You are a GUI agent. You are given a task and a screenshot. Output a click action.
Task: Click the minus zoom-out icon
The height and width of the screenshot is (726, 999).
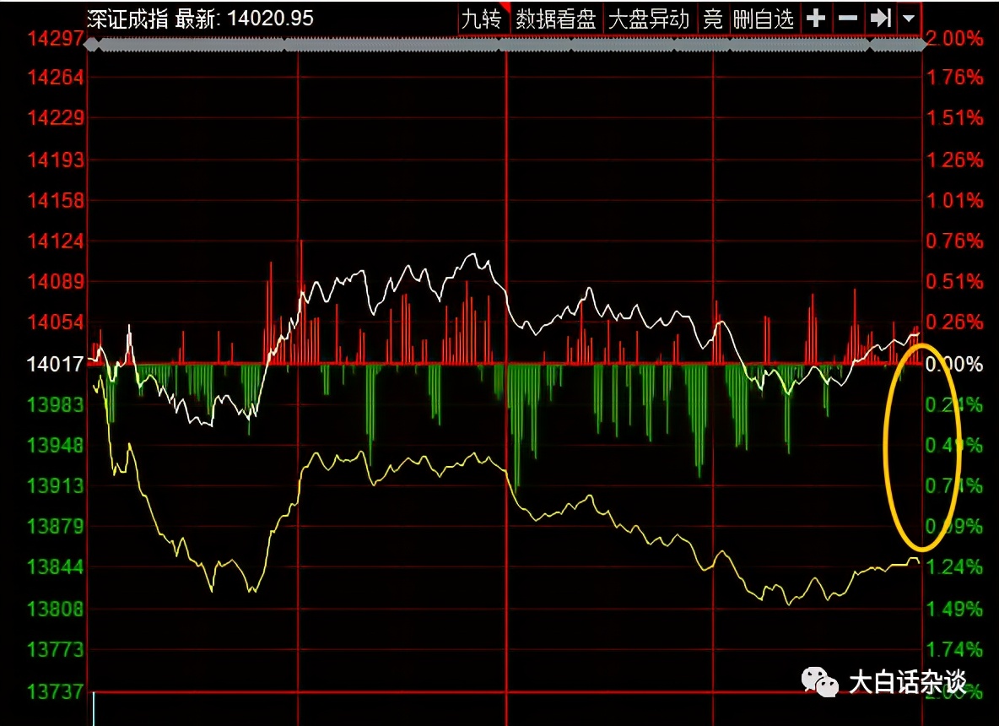(847, 19)
